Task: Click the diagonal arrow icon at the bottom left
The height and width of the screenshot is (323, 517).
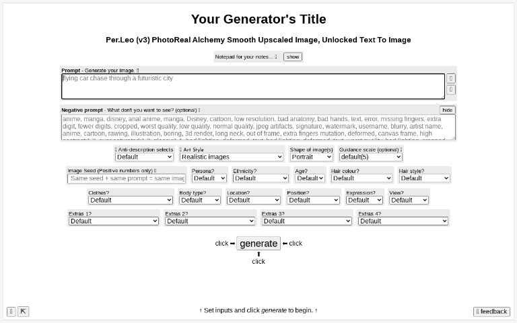Action: click(x=23, y=311)
